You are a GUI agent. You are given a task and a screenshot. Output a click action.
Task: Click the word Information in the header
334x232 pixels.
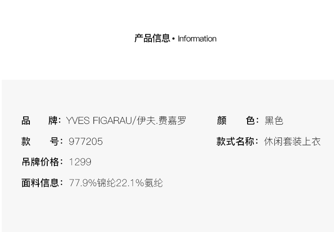197,39
